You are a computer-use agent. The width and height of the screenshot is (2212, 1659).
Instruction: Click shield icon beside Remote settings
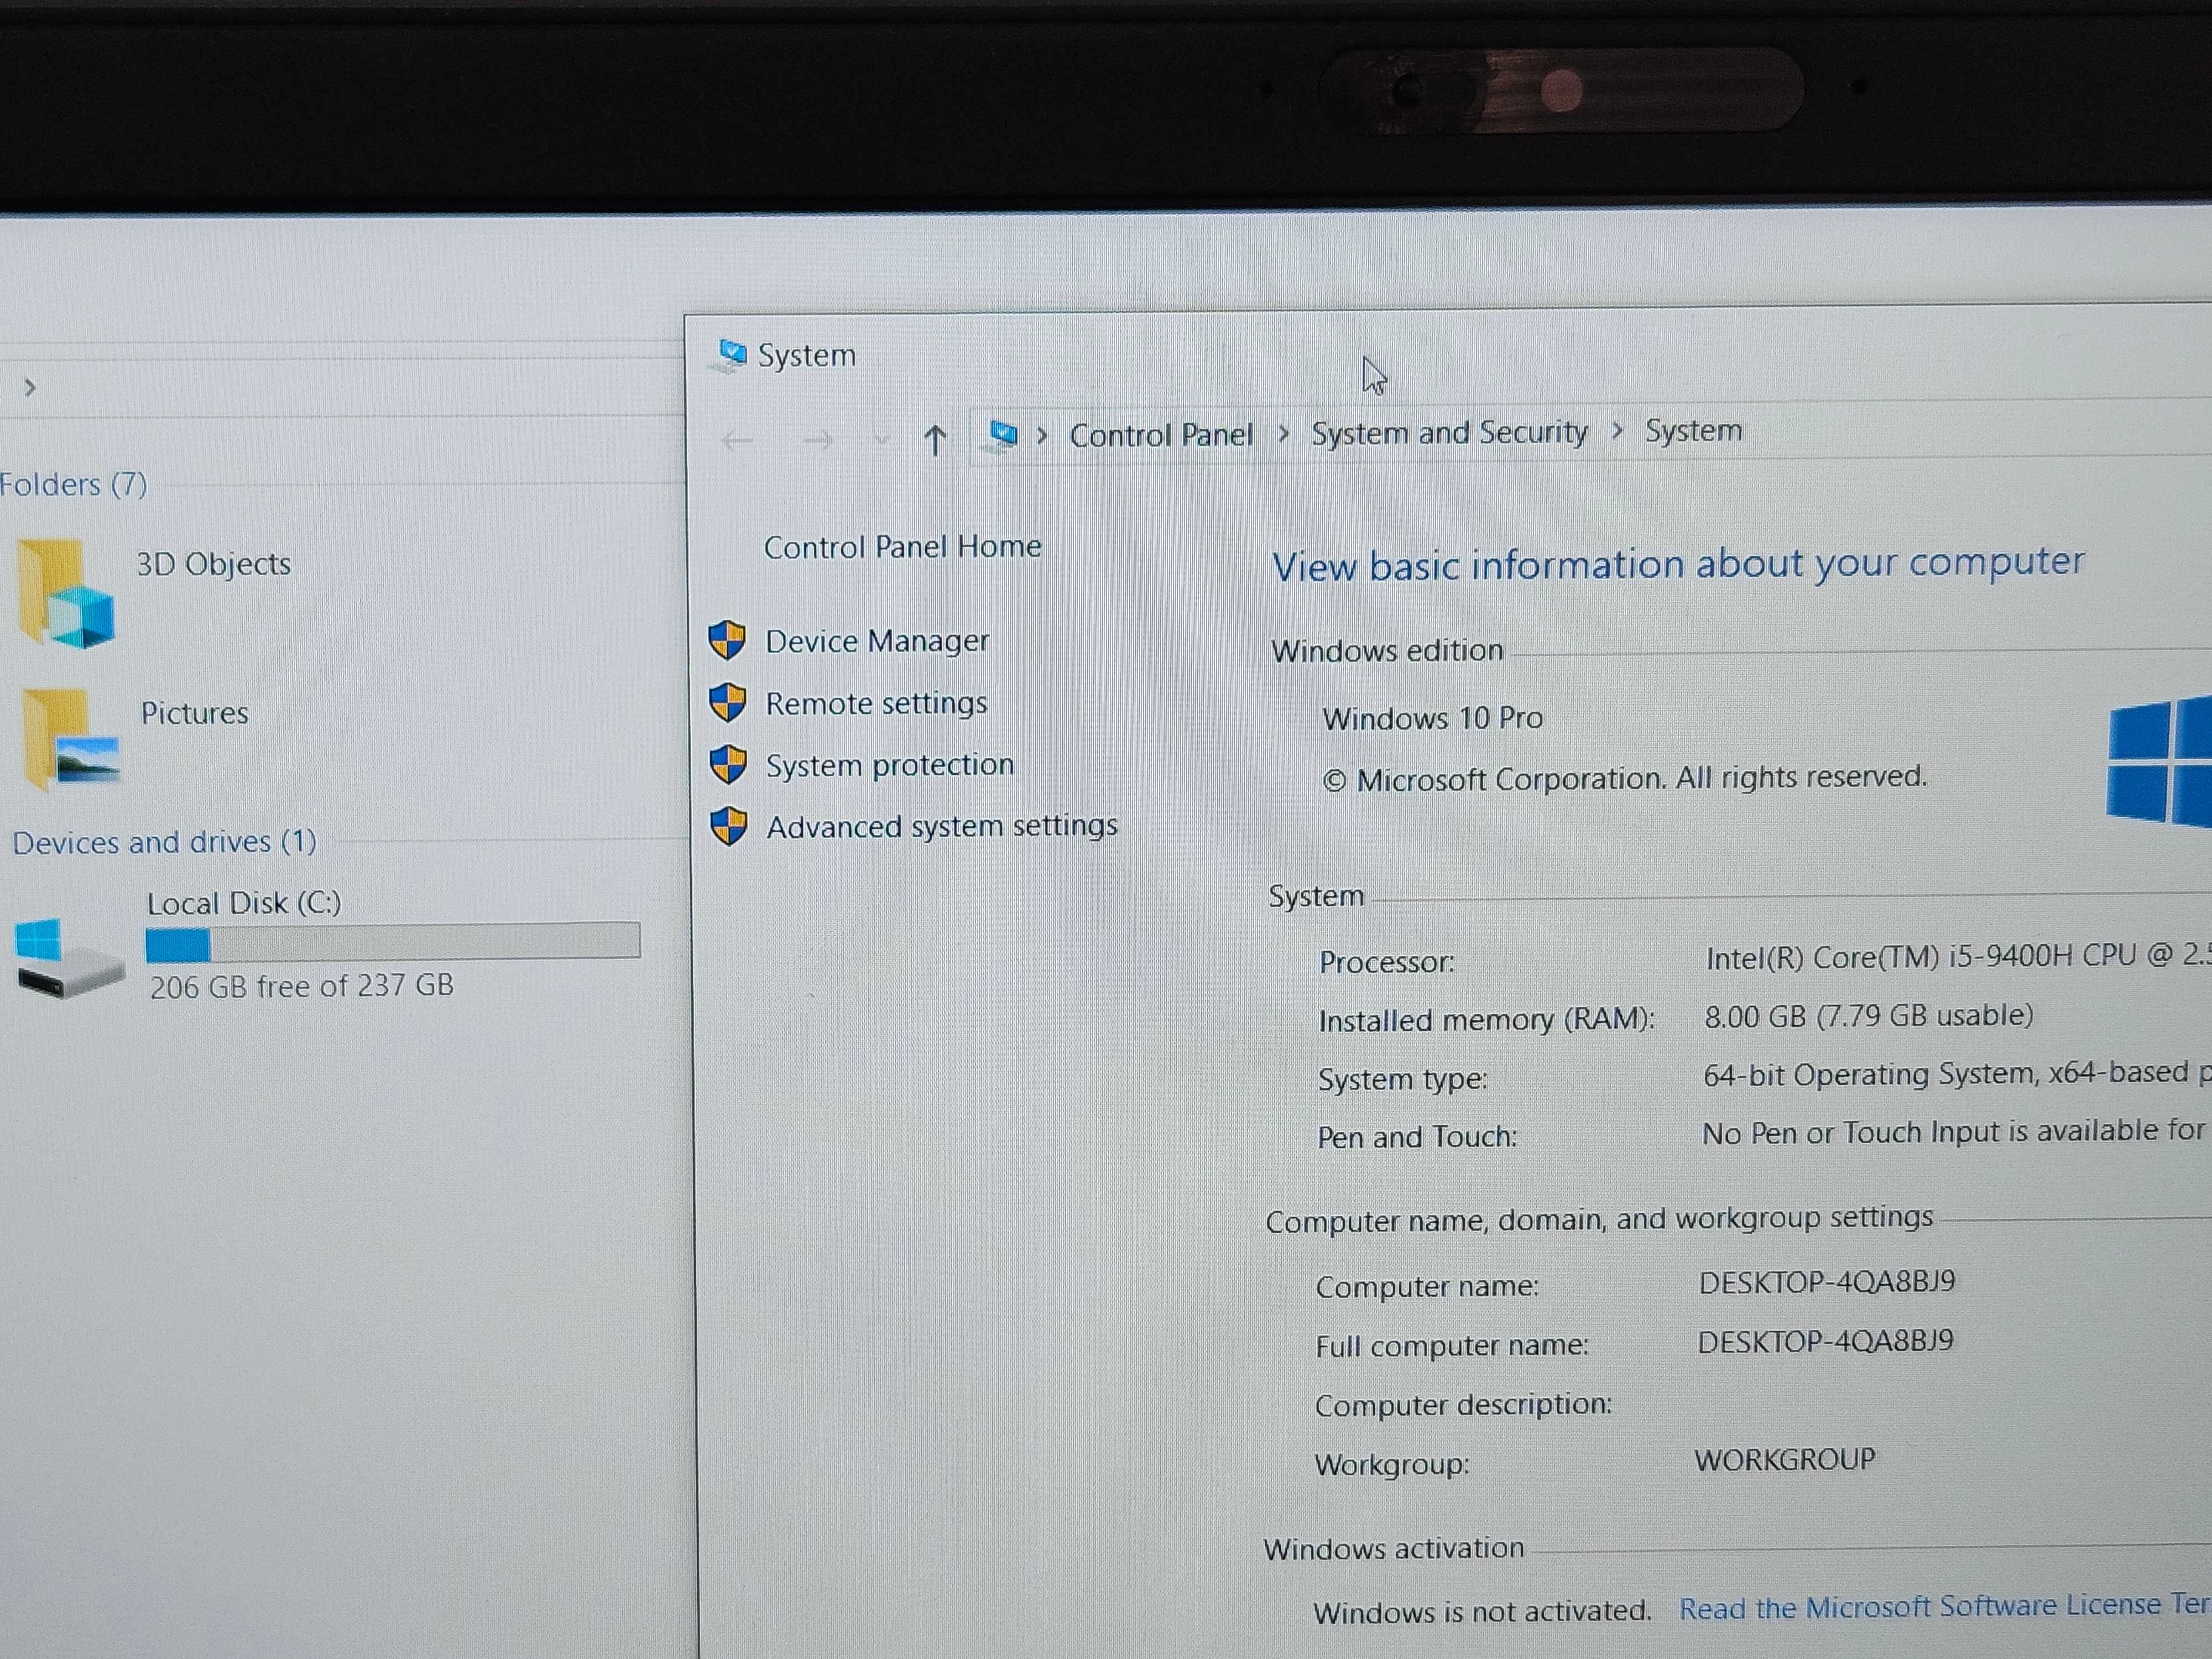point(727,703)
